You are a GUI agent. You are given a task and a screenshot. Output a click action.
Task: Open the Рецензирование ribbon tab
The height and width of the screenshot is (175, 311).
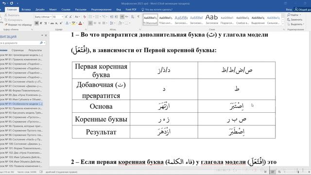tap(101, 9)
